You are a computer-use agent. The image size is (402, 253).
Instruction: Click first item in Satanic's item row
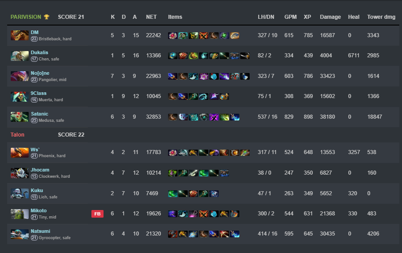[173, 117]
